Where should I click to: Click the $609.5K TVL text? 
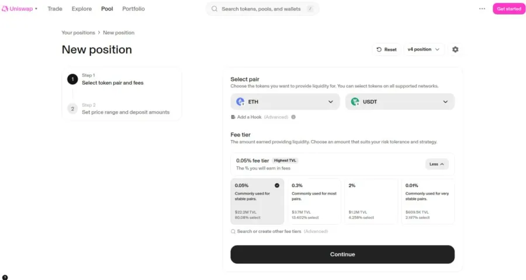pyautogui.click(x=417, y=212)
